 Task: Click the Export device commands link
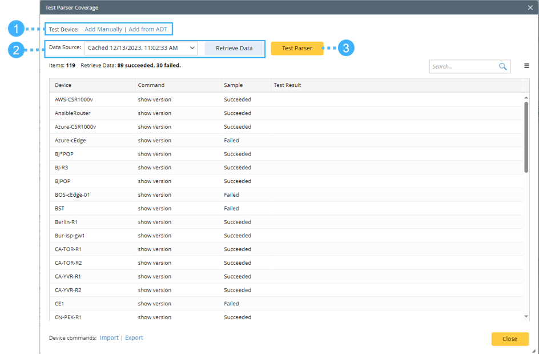coord(134,338)
